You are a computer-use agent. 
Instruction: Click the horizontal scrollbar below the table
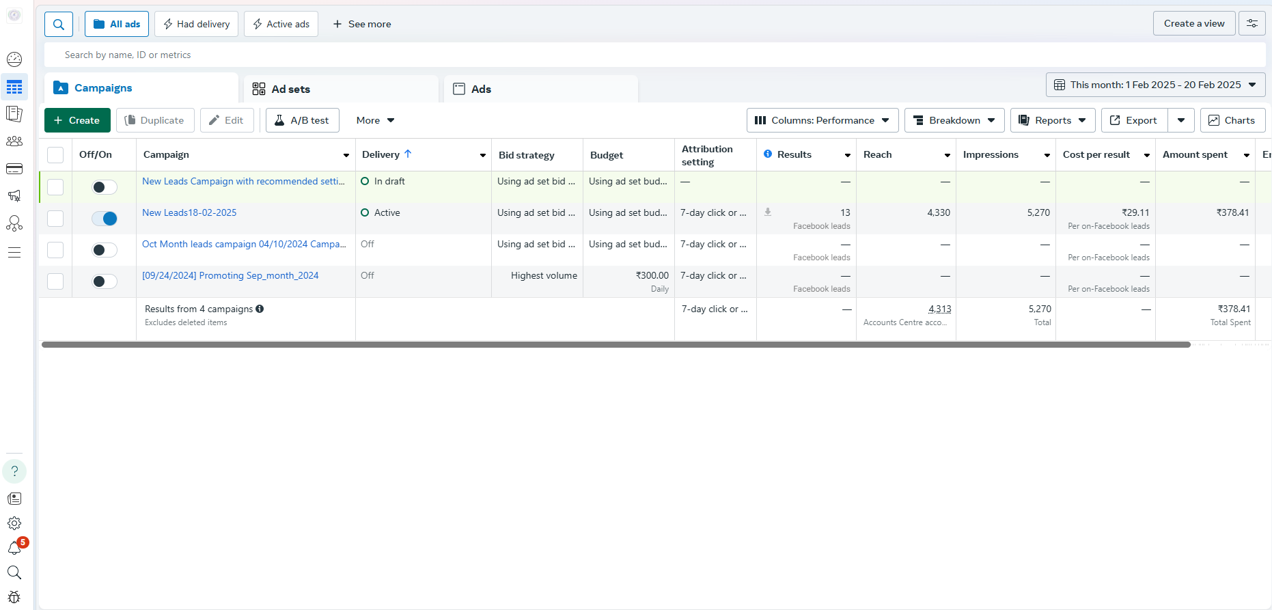[615, 345]
